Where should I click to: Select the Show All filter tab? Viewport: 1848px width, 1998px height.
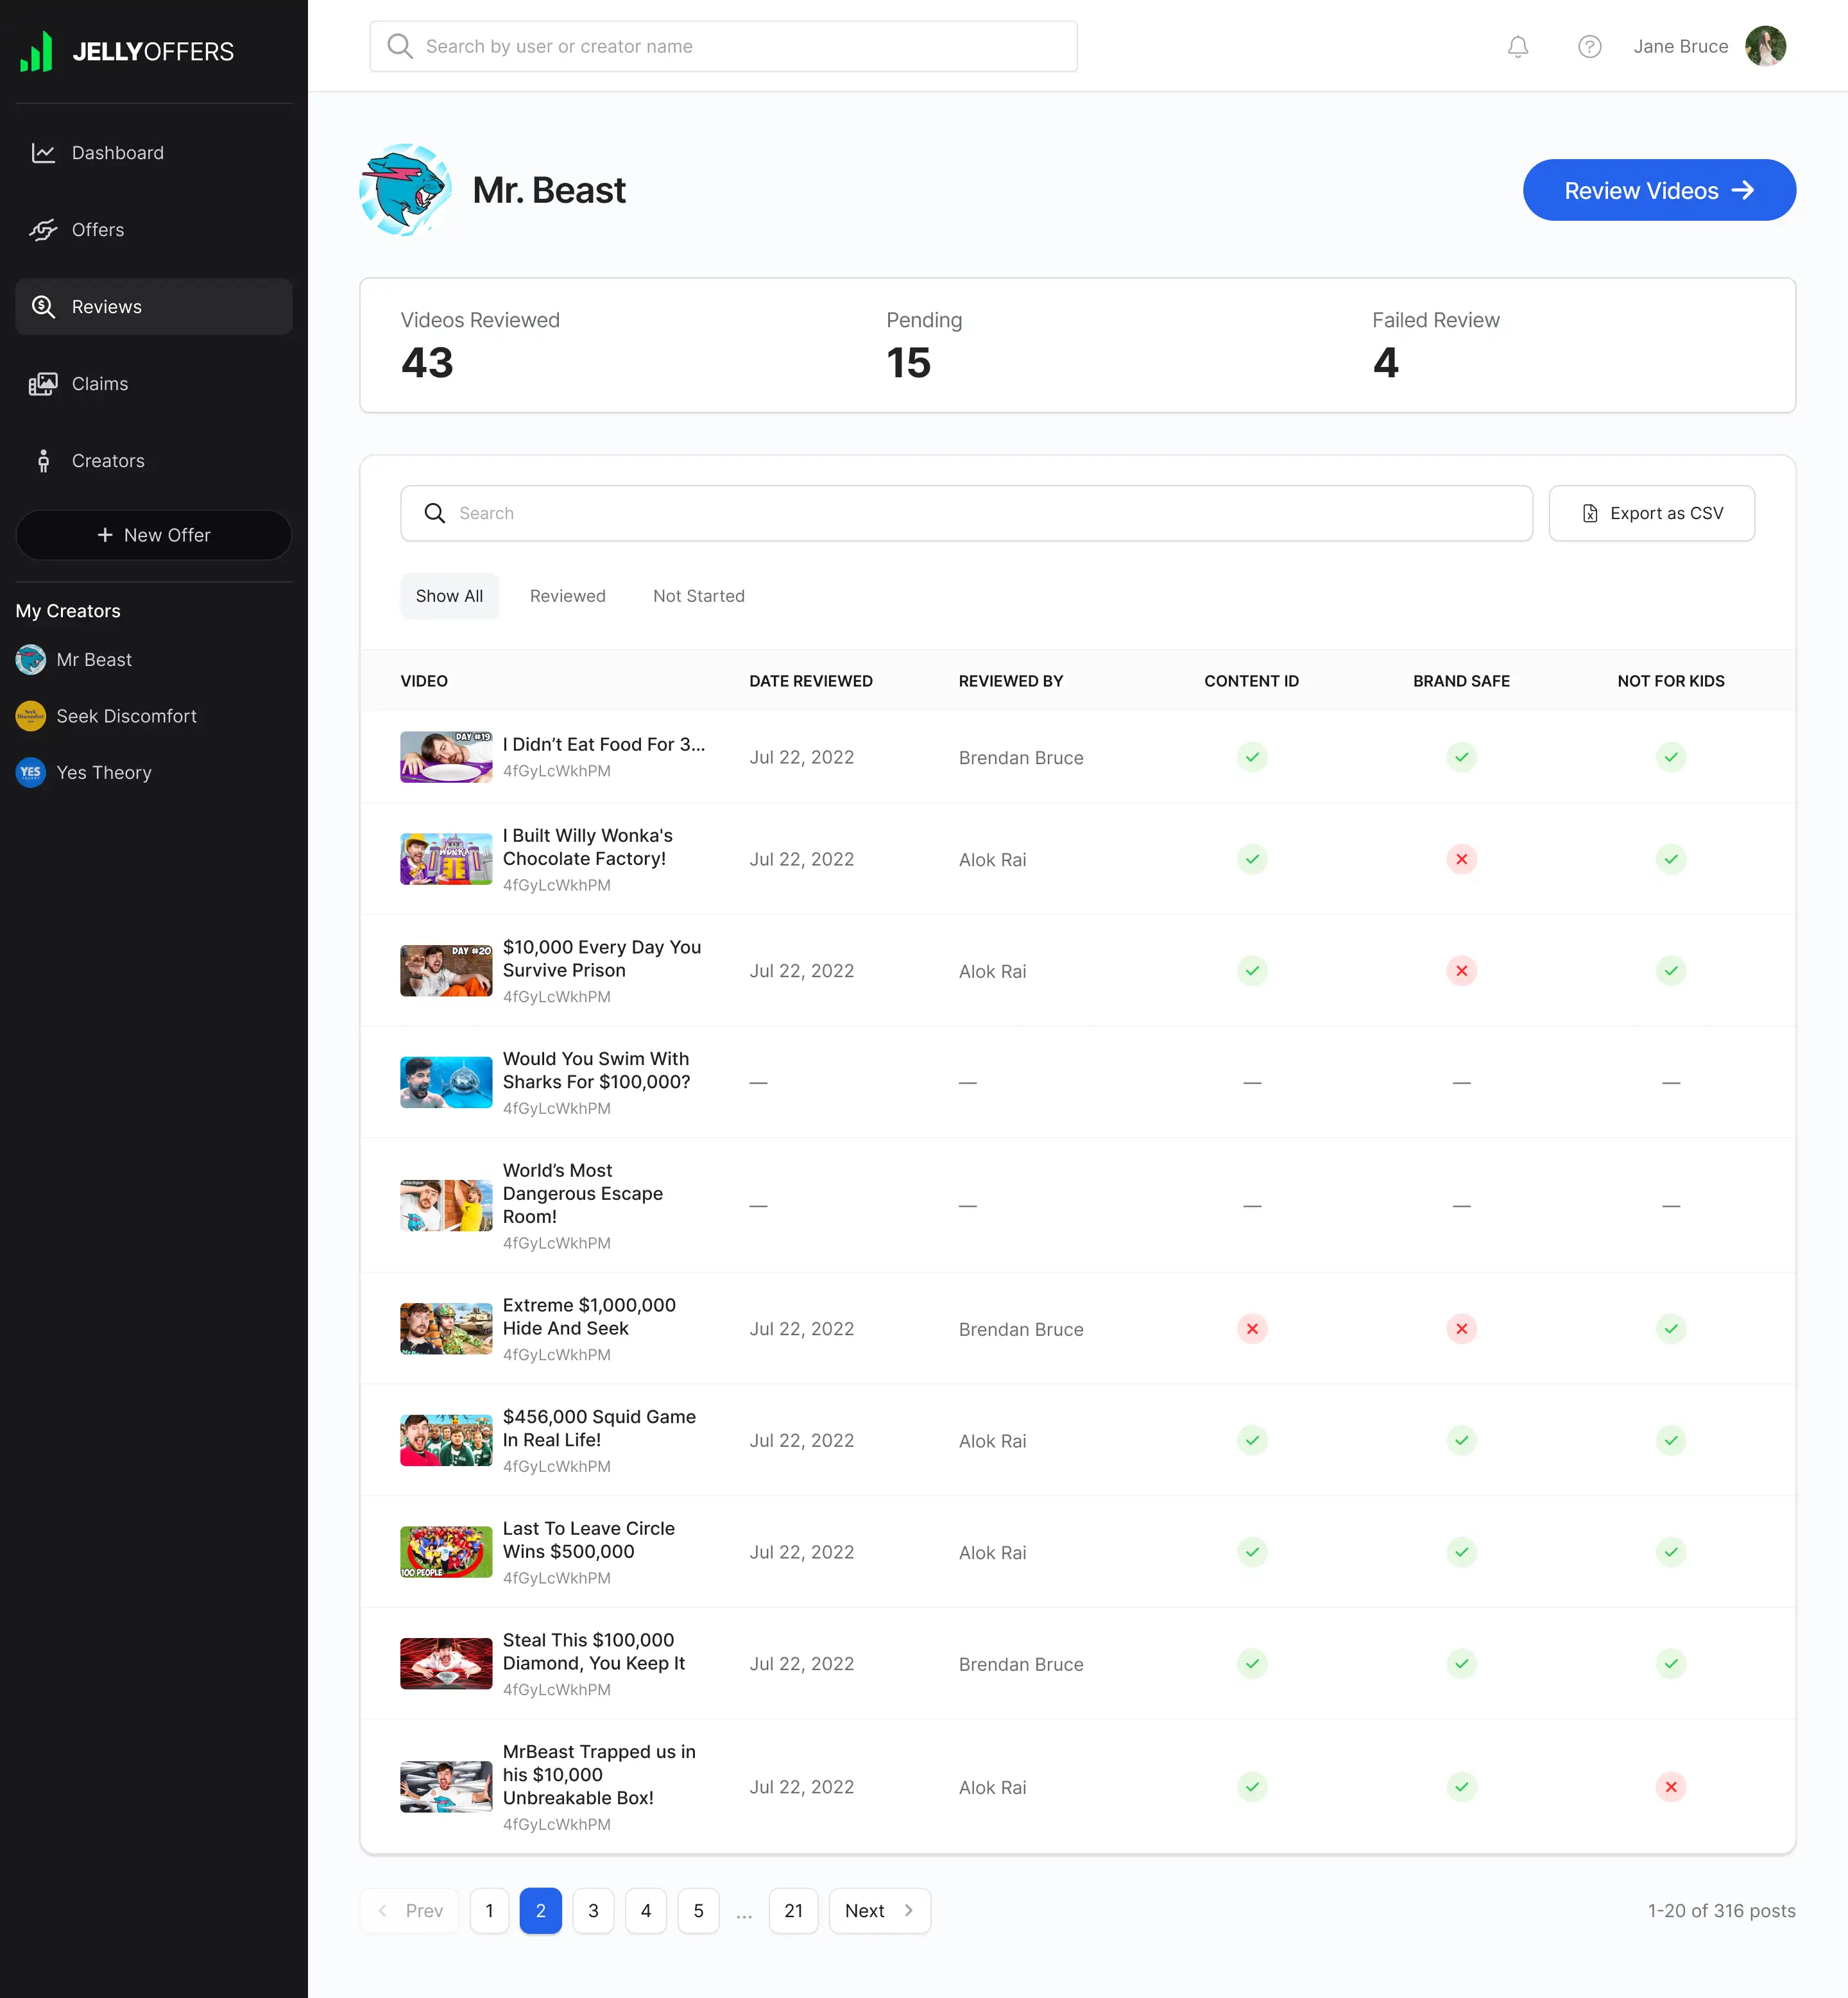coord(450,596)
